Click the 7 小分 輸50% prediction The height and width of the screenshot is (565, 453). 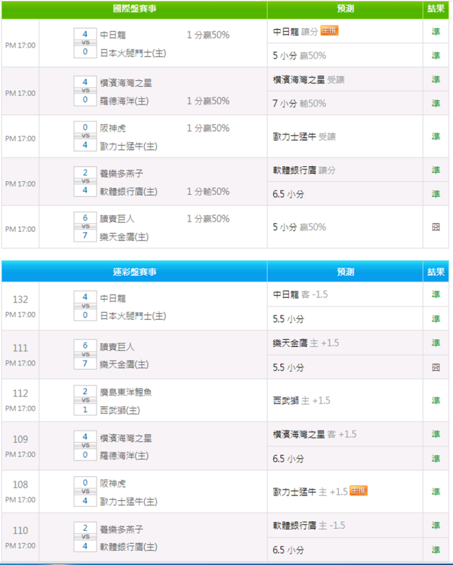click(299, 103)
